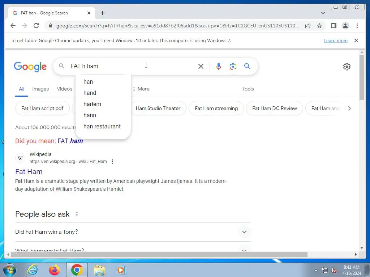Click the forward navigation arrow
370x277 pixels.
click(25, 26)
